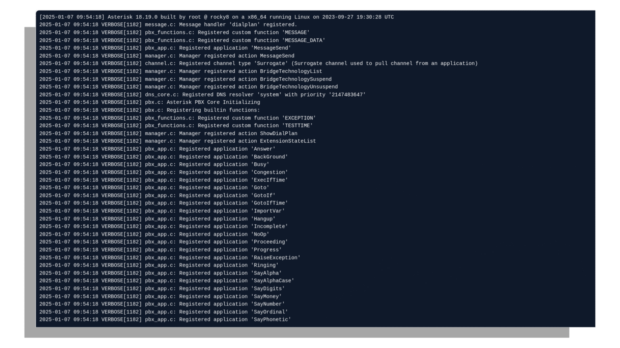
Task: Click the BridgeTechnologyList manager action line
Action: click(x=180, y=71)
